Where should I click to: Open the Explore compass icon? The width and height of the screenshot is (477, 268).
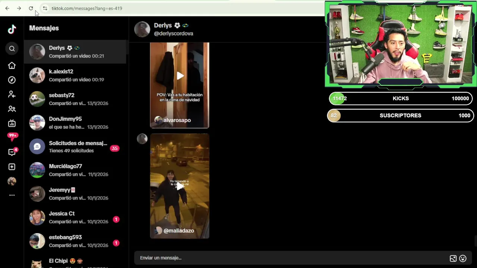point(12,80)
